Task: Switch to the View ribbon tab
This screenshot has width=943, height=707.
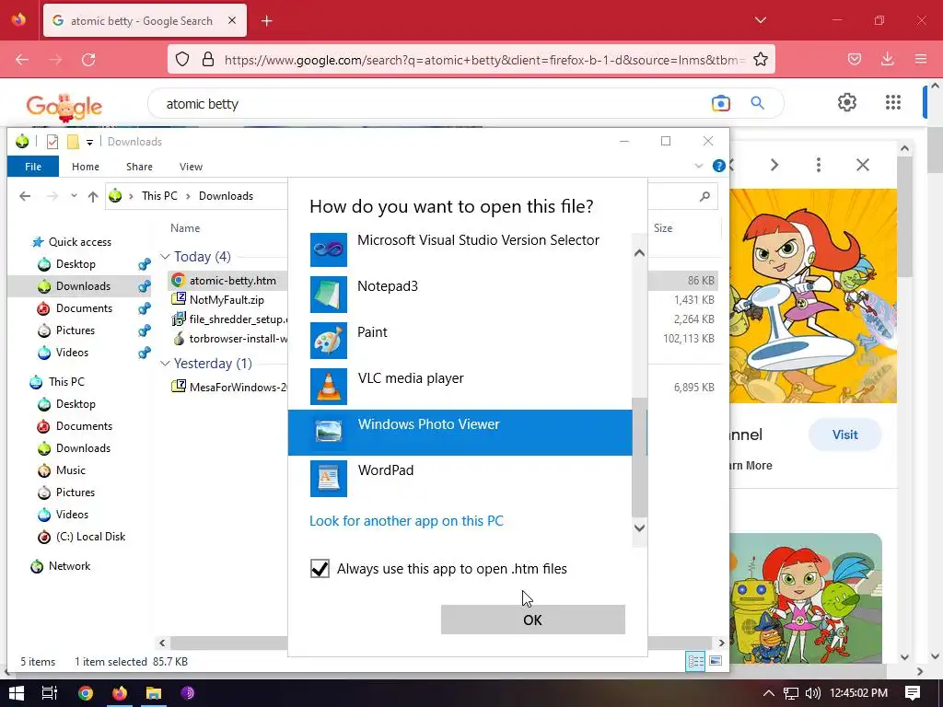Action: 191,167
